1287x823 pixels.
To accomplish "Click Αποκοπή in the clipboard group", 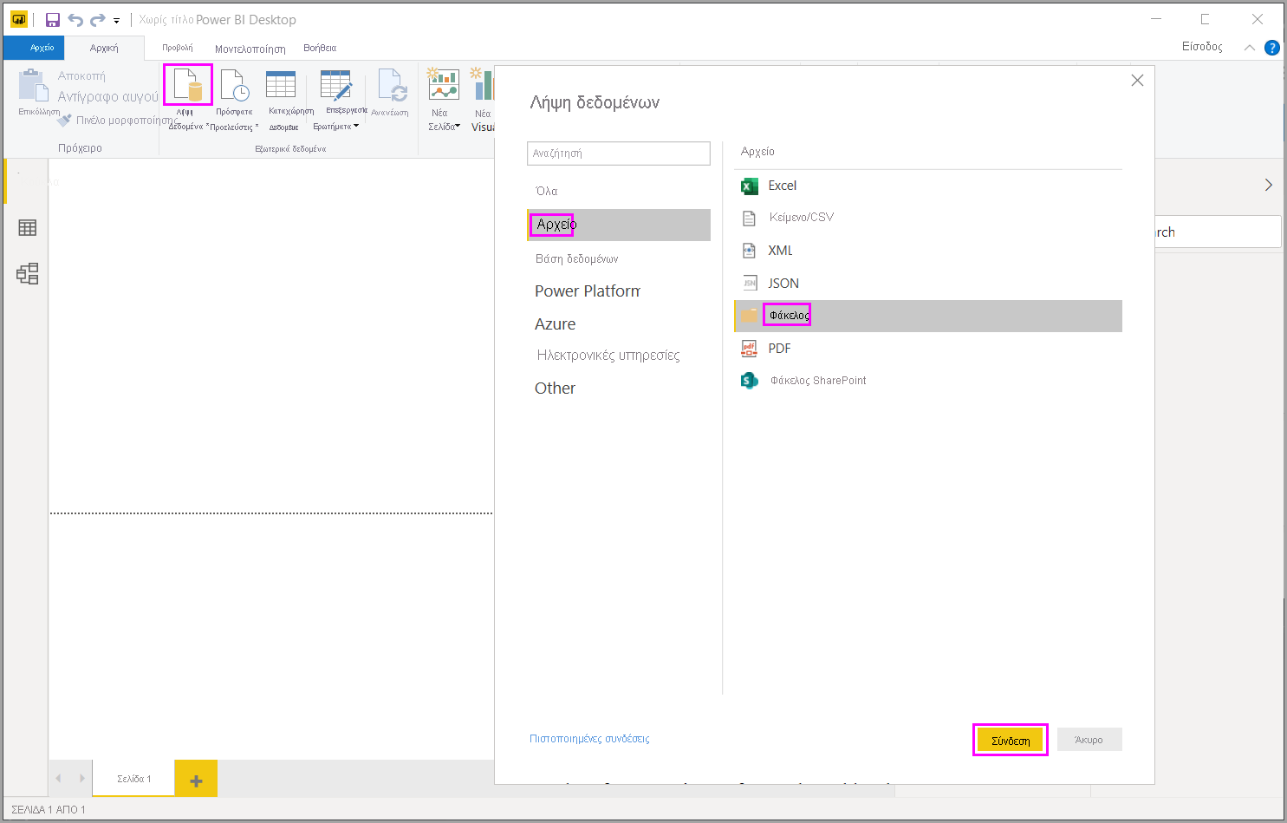I will (x=81, y=76).
